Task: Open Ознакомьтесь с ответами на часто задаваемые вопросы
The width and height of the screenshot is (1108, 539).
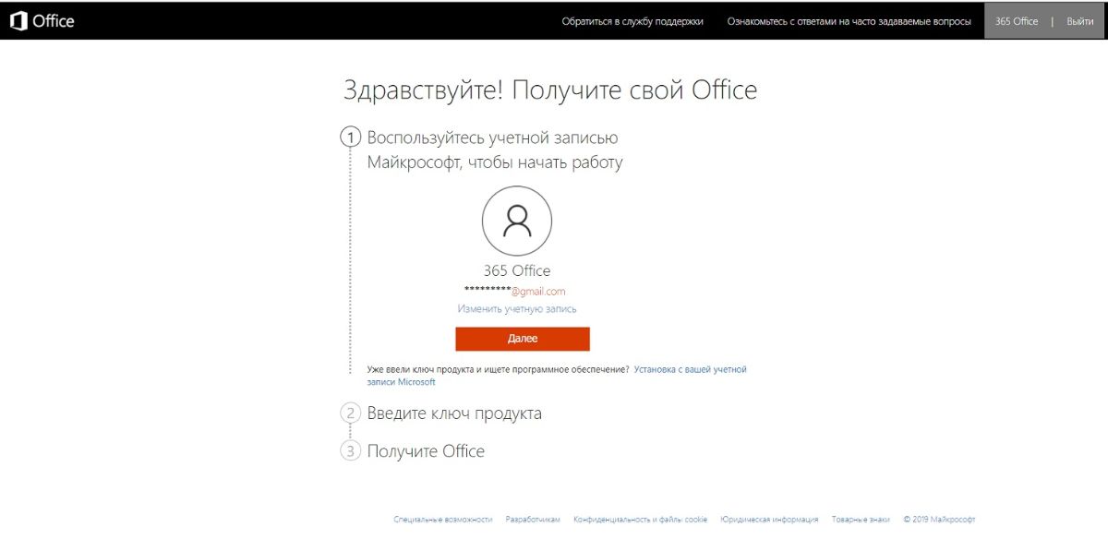Action: 849,21
